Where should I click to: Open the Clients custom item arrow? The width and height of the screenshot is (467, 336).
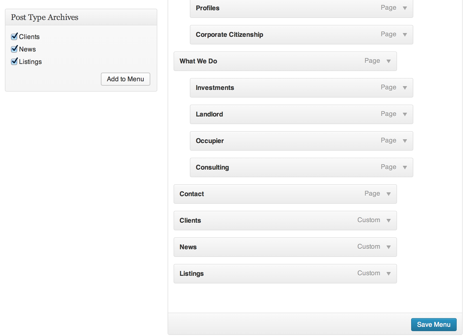pyautogui.click(x=389, y=221)
